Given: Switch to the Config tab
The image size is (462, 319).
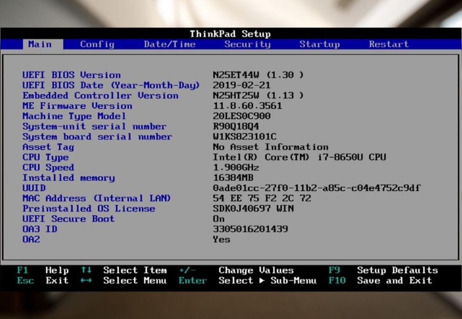Looking at the screenshot, I should tap(97, 44).
